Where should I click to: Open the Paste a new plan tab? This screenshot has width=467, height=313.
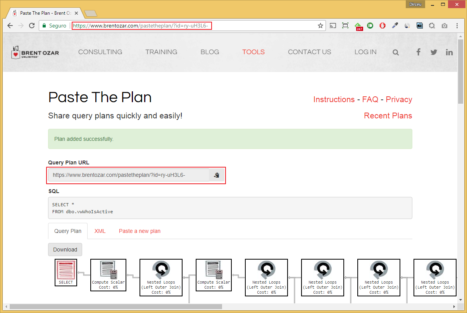tap(140, 231)
